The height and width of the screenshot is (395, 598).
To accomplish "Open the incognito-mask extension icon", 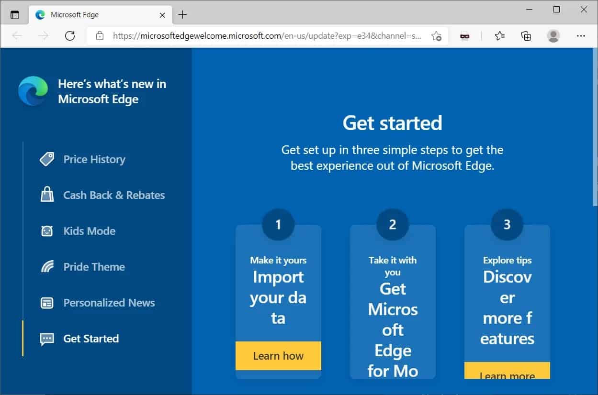I will coord(464,36).
